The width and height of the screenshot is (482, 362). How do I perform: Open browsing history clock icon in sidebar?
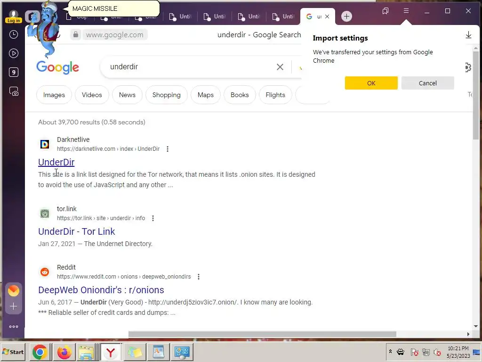coord(14,34)
